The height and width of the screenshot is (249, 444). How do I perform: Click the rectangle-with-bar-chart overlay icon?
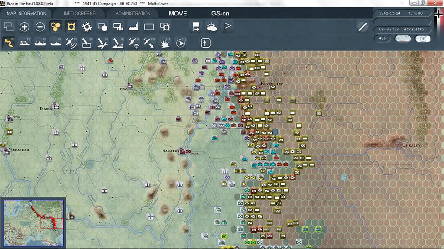(x=118, y=27)
